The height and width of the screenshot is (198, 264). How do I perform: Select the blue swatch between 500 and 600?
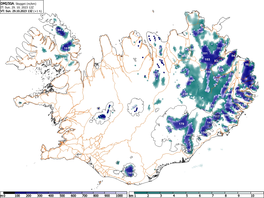65,193
